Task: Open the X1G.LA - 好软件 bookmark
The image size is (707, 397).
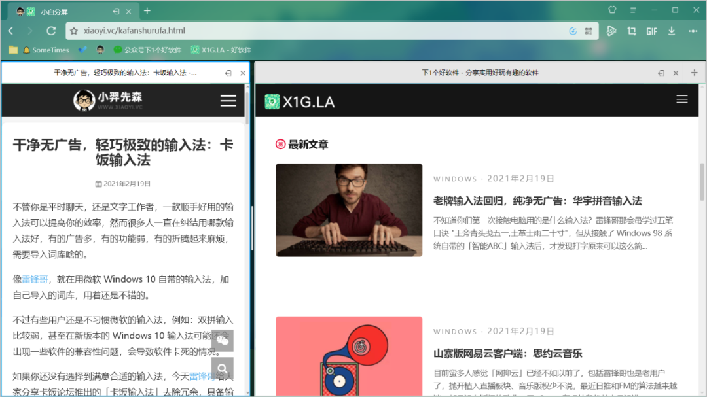Action: (x=221, y=50)
